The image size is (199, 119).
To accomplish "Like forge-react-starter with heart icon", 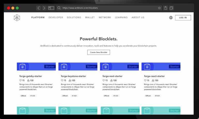I will pos(145,80).
